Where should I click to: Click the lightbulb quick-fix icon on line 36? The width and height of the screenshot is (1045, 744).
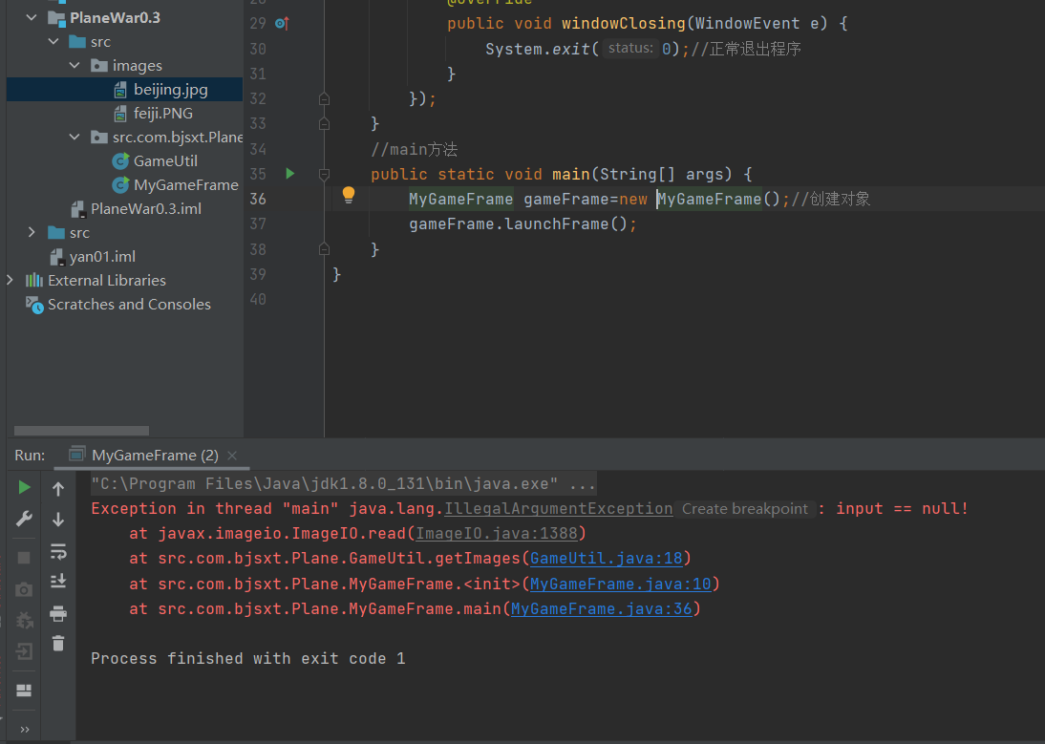click(x=349, y=195)
